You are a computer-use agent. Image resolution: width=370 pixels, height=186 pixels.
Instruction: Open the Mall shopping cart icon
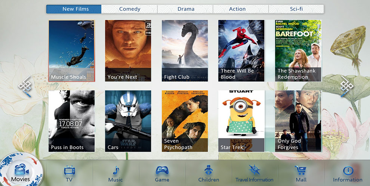pyautogui.click(x=301, y=171)
